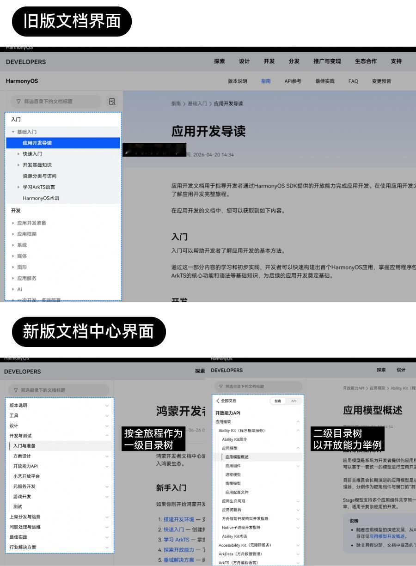Open the 学习 ArkTS link
This screenshot has height=566, width=416.
tap(176, 540)
